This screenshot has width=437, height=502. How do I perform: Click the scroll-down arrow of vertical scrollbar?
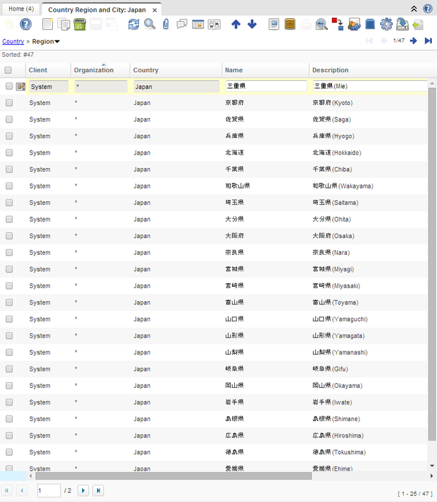coord(432,466)
